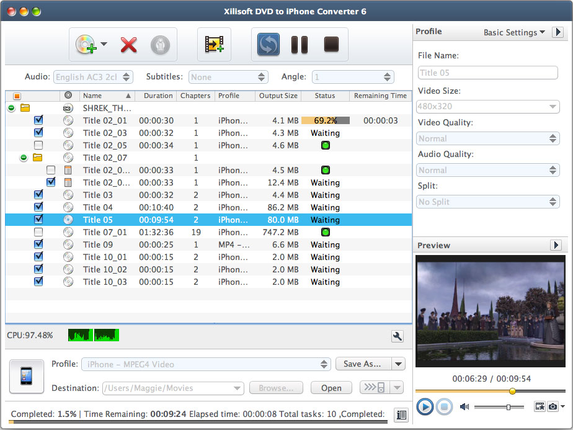Check the Title 02_05 checkbox
Screen dimensions: 573x430
38,145
